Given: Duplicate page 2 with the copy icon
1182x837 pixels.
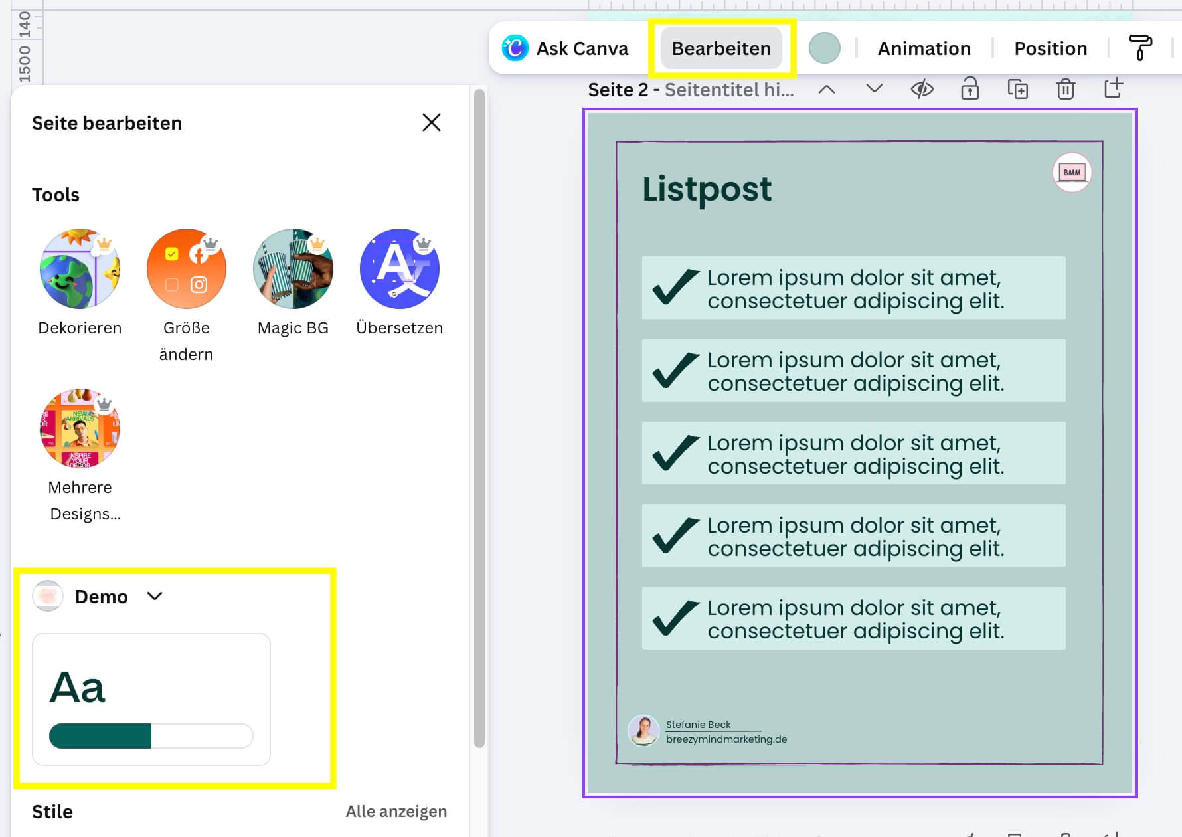Looking at the screenshot, I should (1017, 89).
